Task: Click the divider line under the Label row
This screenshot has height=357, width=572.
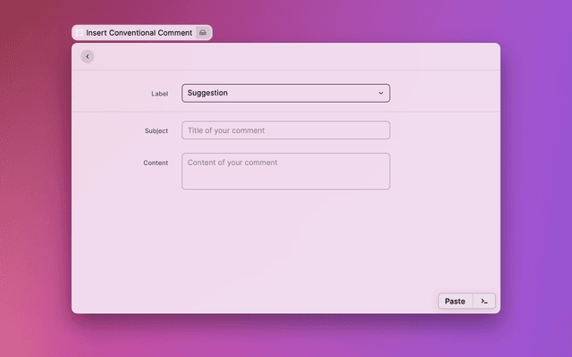Action: (x=285, y=112)
